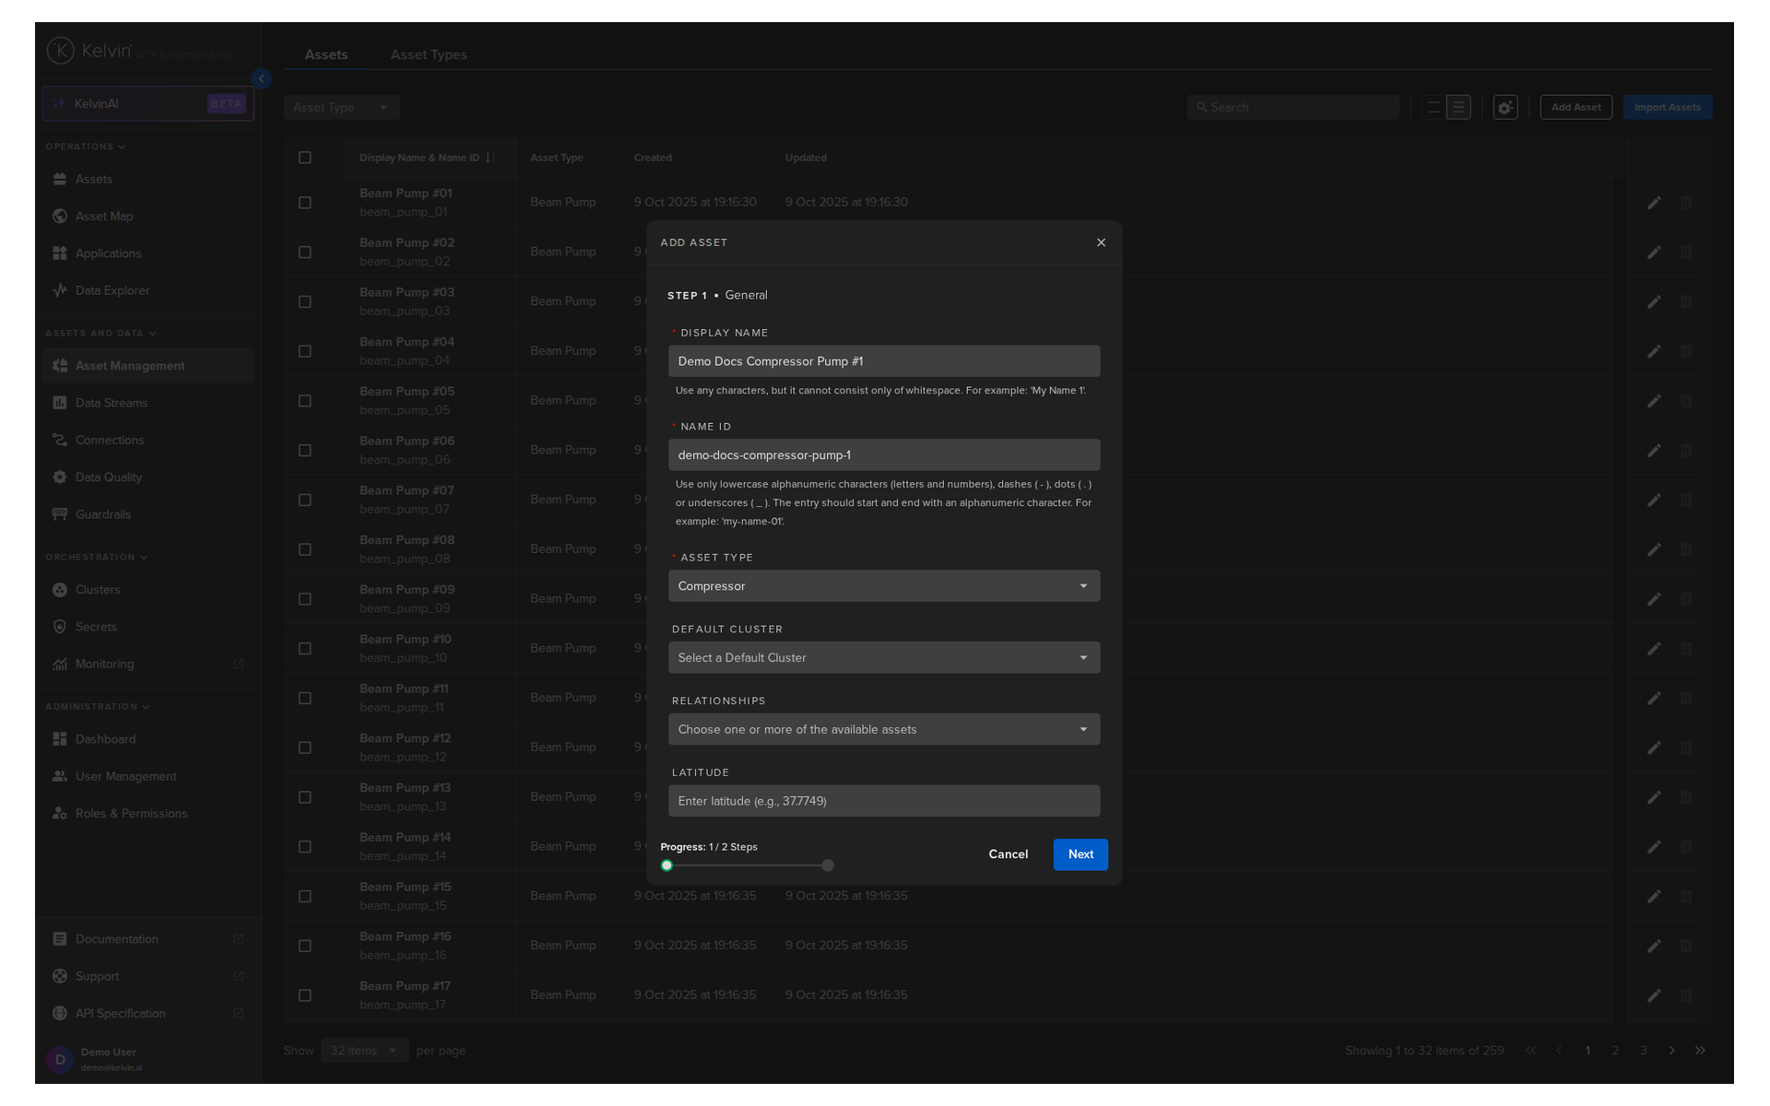The height and width of the screenshot is (1106, 1770).
Task: Click the delete trash icon for Beam Pump #17
Action: (x=1686, y=995)
